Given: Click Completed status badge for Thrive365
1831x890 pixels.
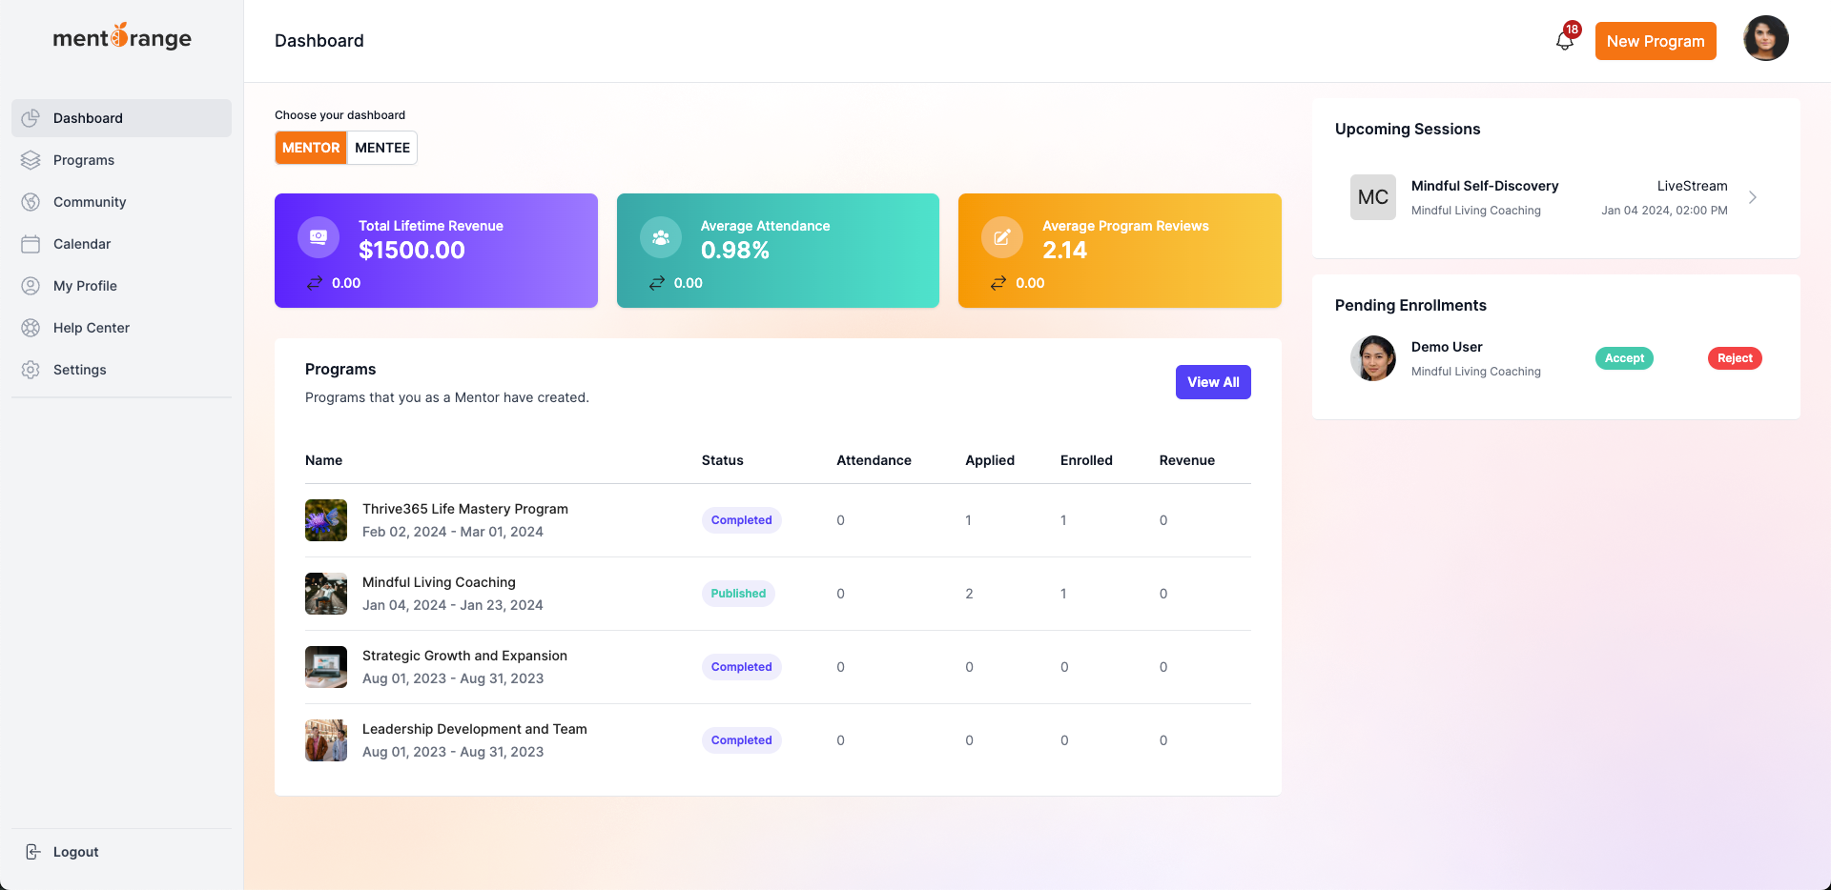Looking at the screenshot, I should pyautogui.click(x=742, y=520).
